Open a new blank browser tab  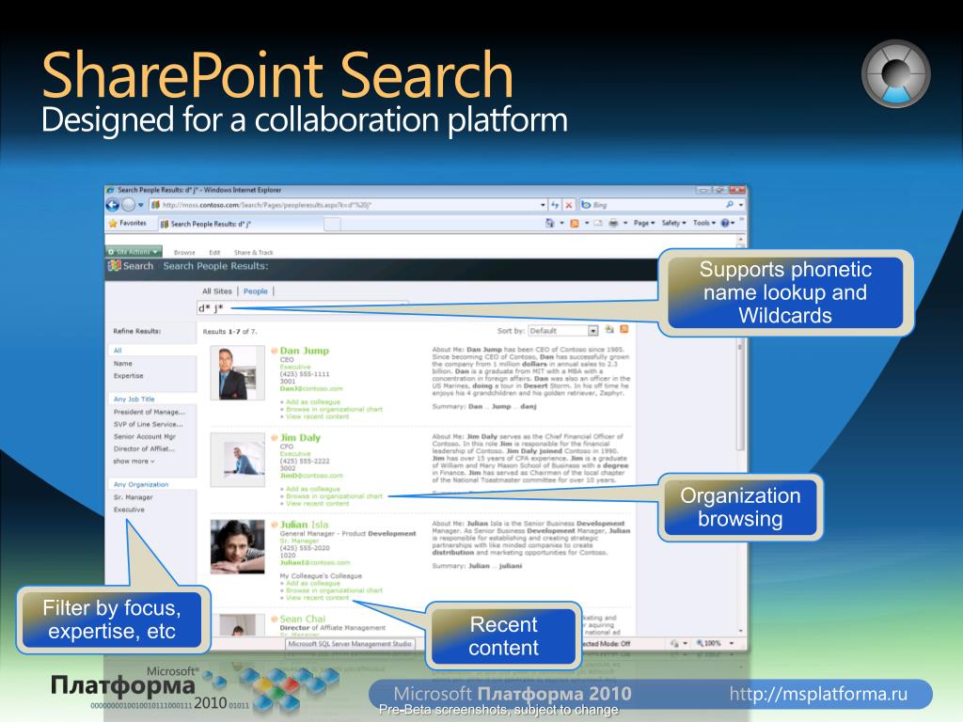point(332,224)
